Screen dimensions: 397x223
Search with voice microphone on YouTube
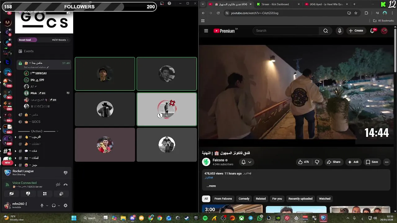pyautogui.click(x=340, y=31)
